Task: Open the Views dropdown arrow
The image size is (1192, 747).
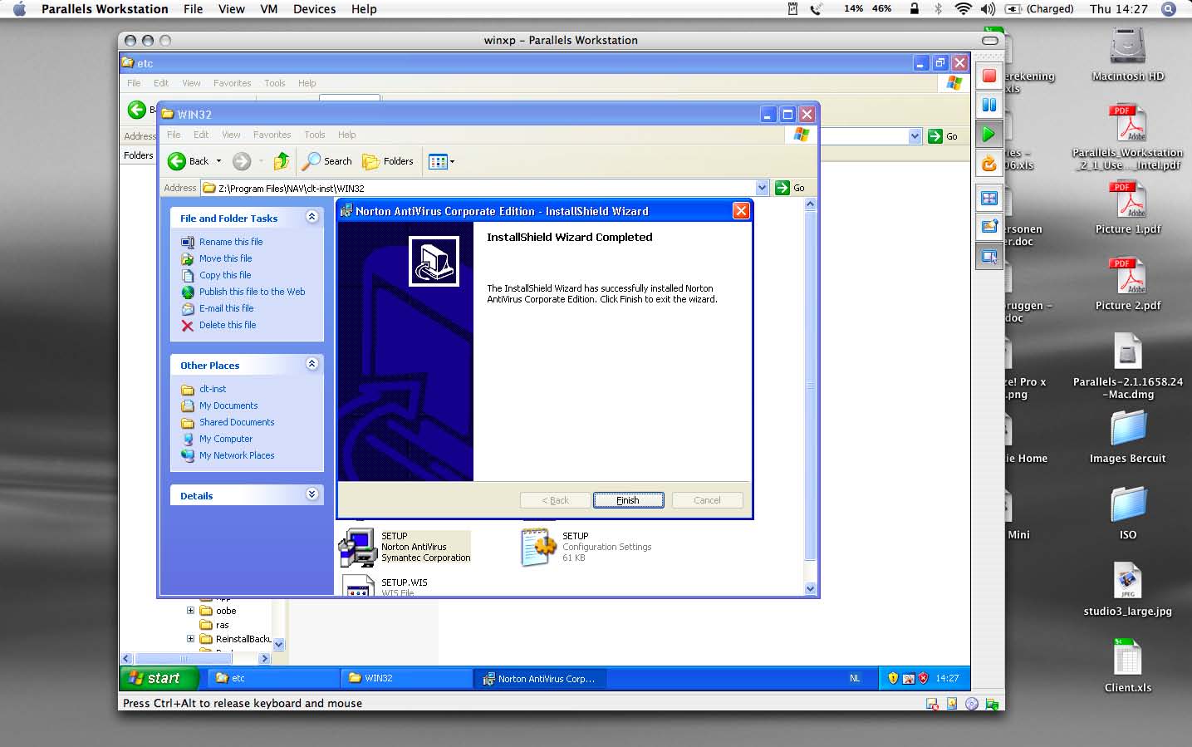Action: [x=453, y=162]
